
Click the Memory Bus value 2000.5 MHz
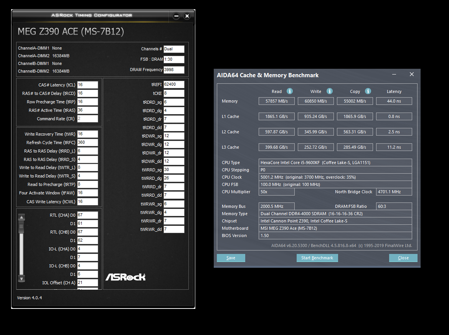click(x=277, y=206)
